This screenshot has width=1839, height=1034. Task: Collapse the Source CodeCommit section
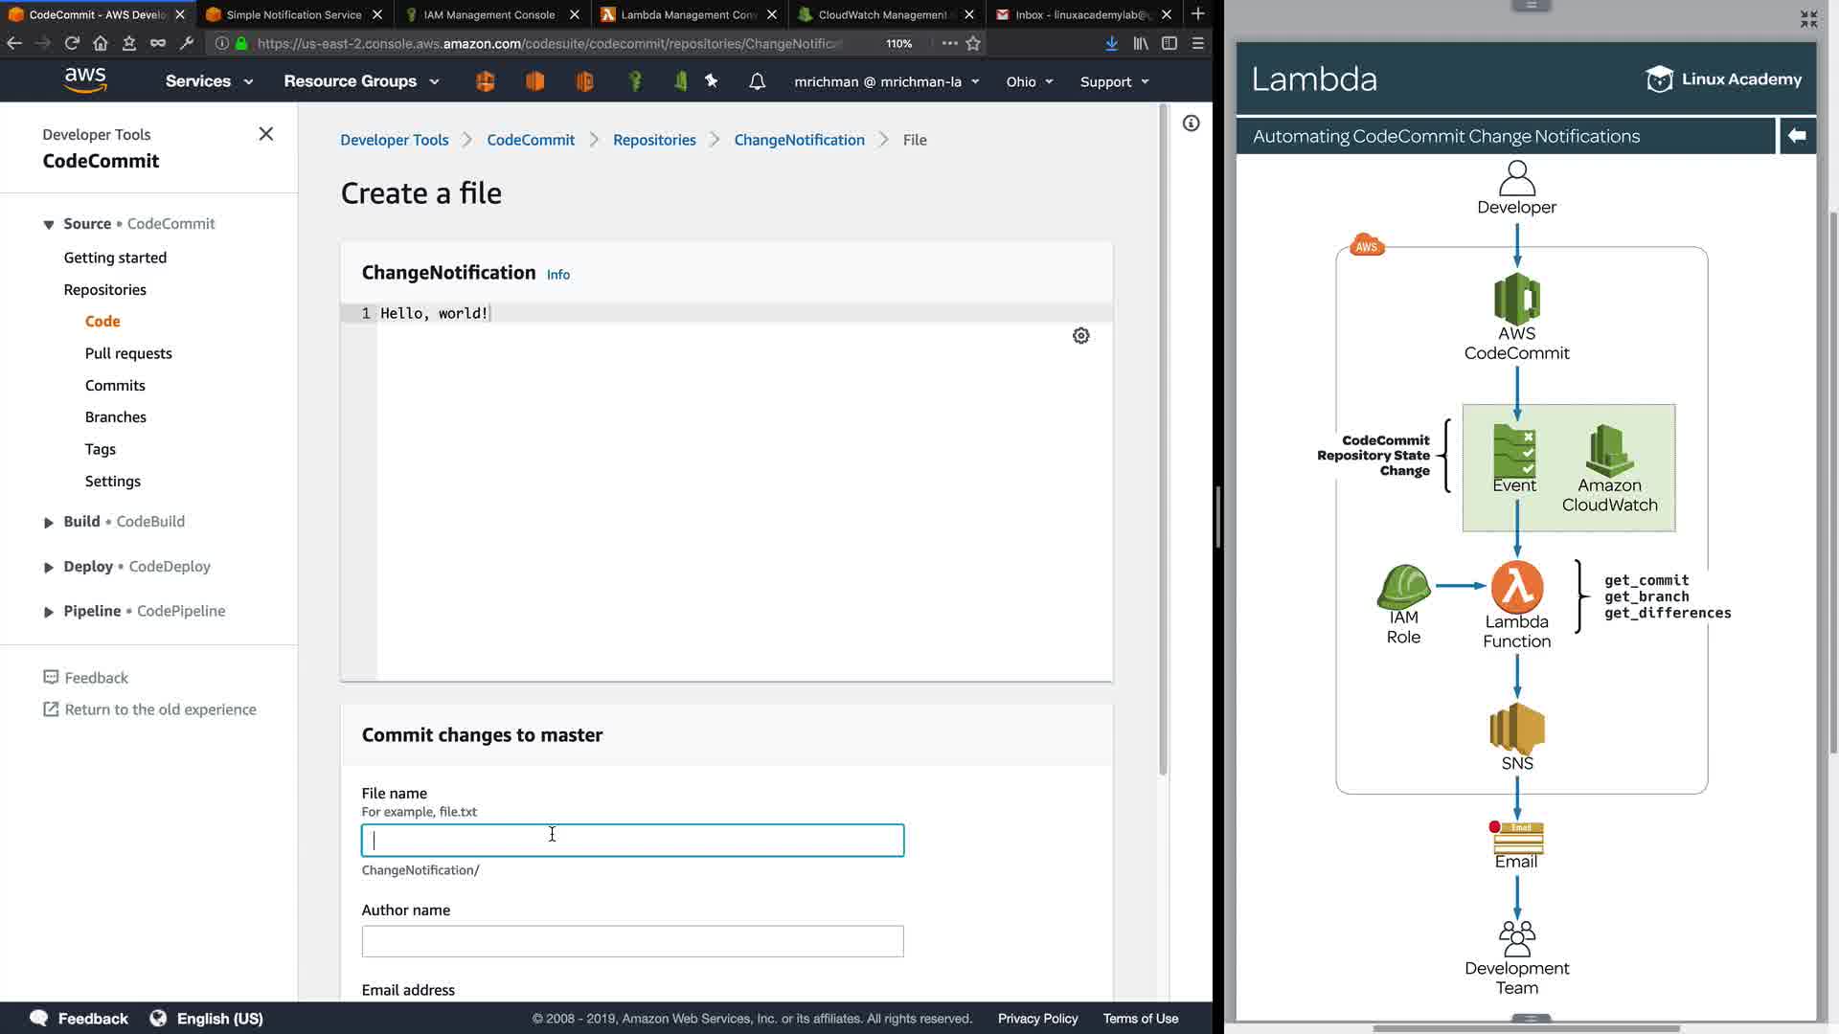48,224
